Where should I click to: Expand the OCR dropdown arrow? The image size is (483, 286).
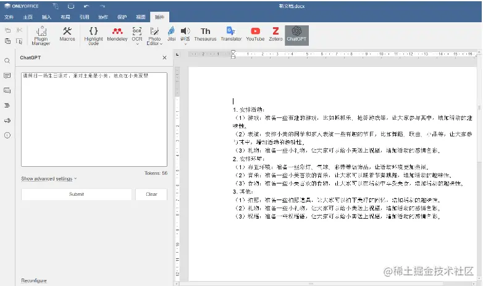click(137, 44)
